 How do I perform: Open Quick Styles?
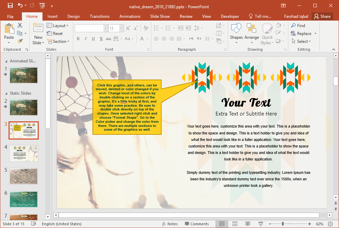267,34
